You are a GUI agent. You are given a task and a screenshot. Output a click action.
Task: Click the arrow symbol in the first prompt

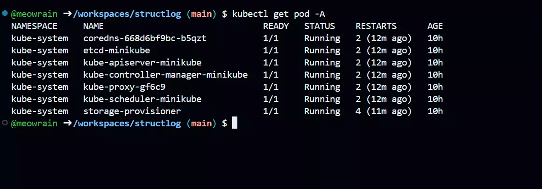pos(67,14)
